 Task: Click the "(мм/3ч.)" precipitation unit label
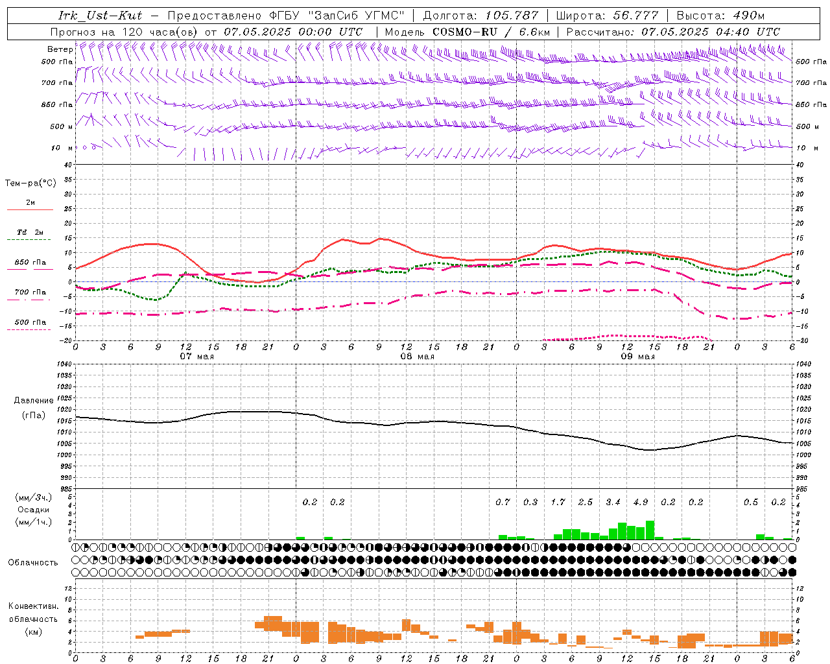(x=34, y=497)
